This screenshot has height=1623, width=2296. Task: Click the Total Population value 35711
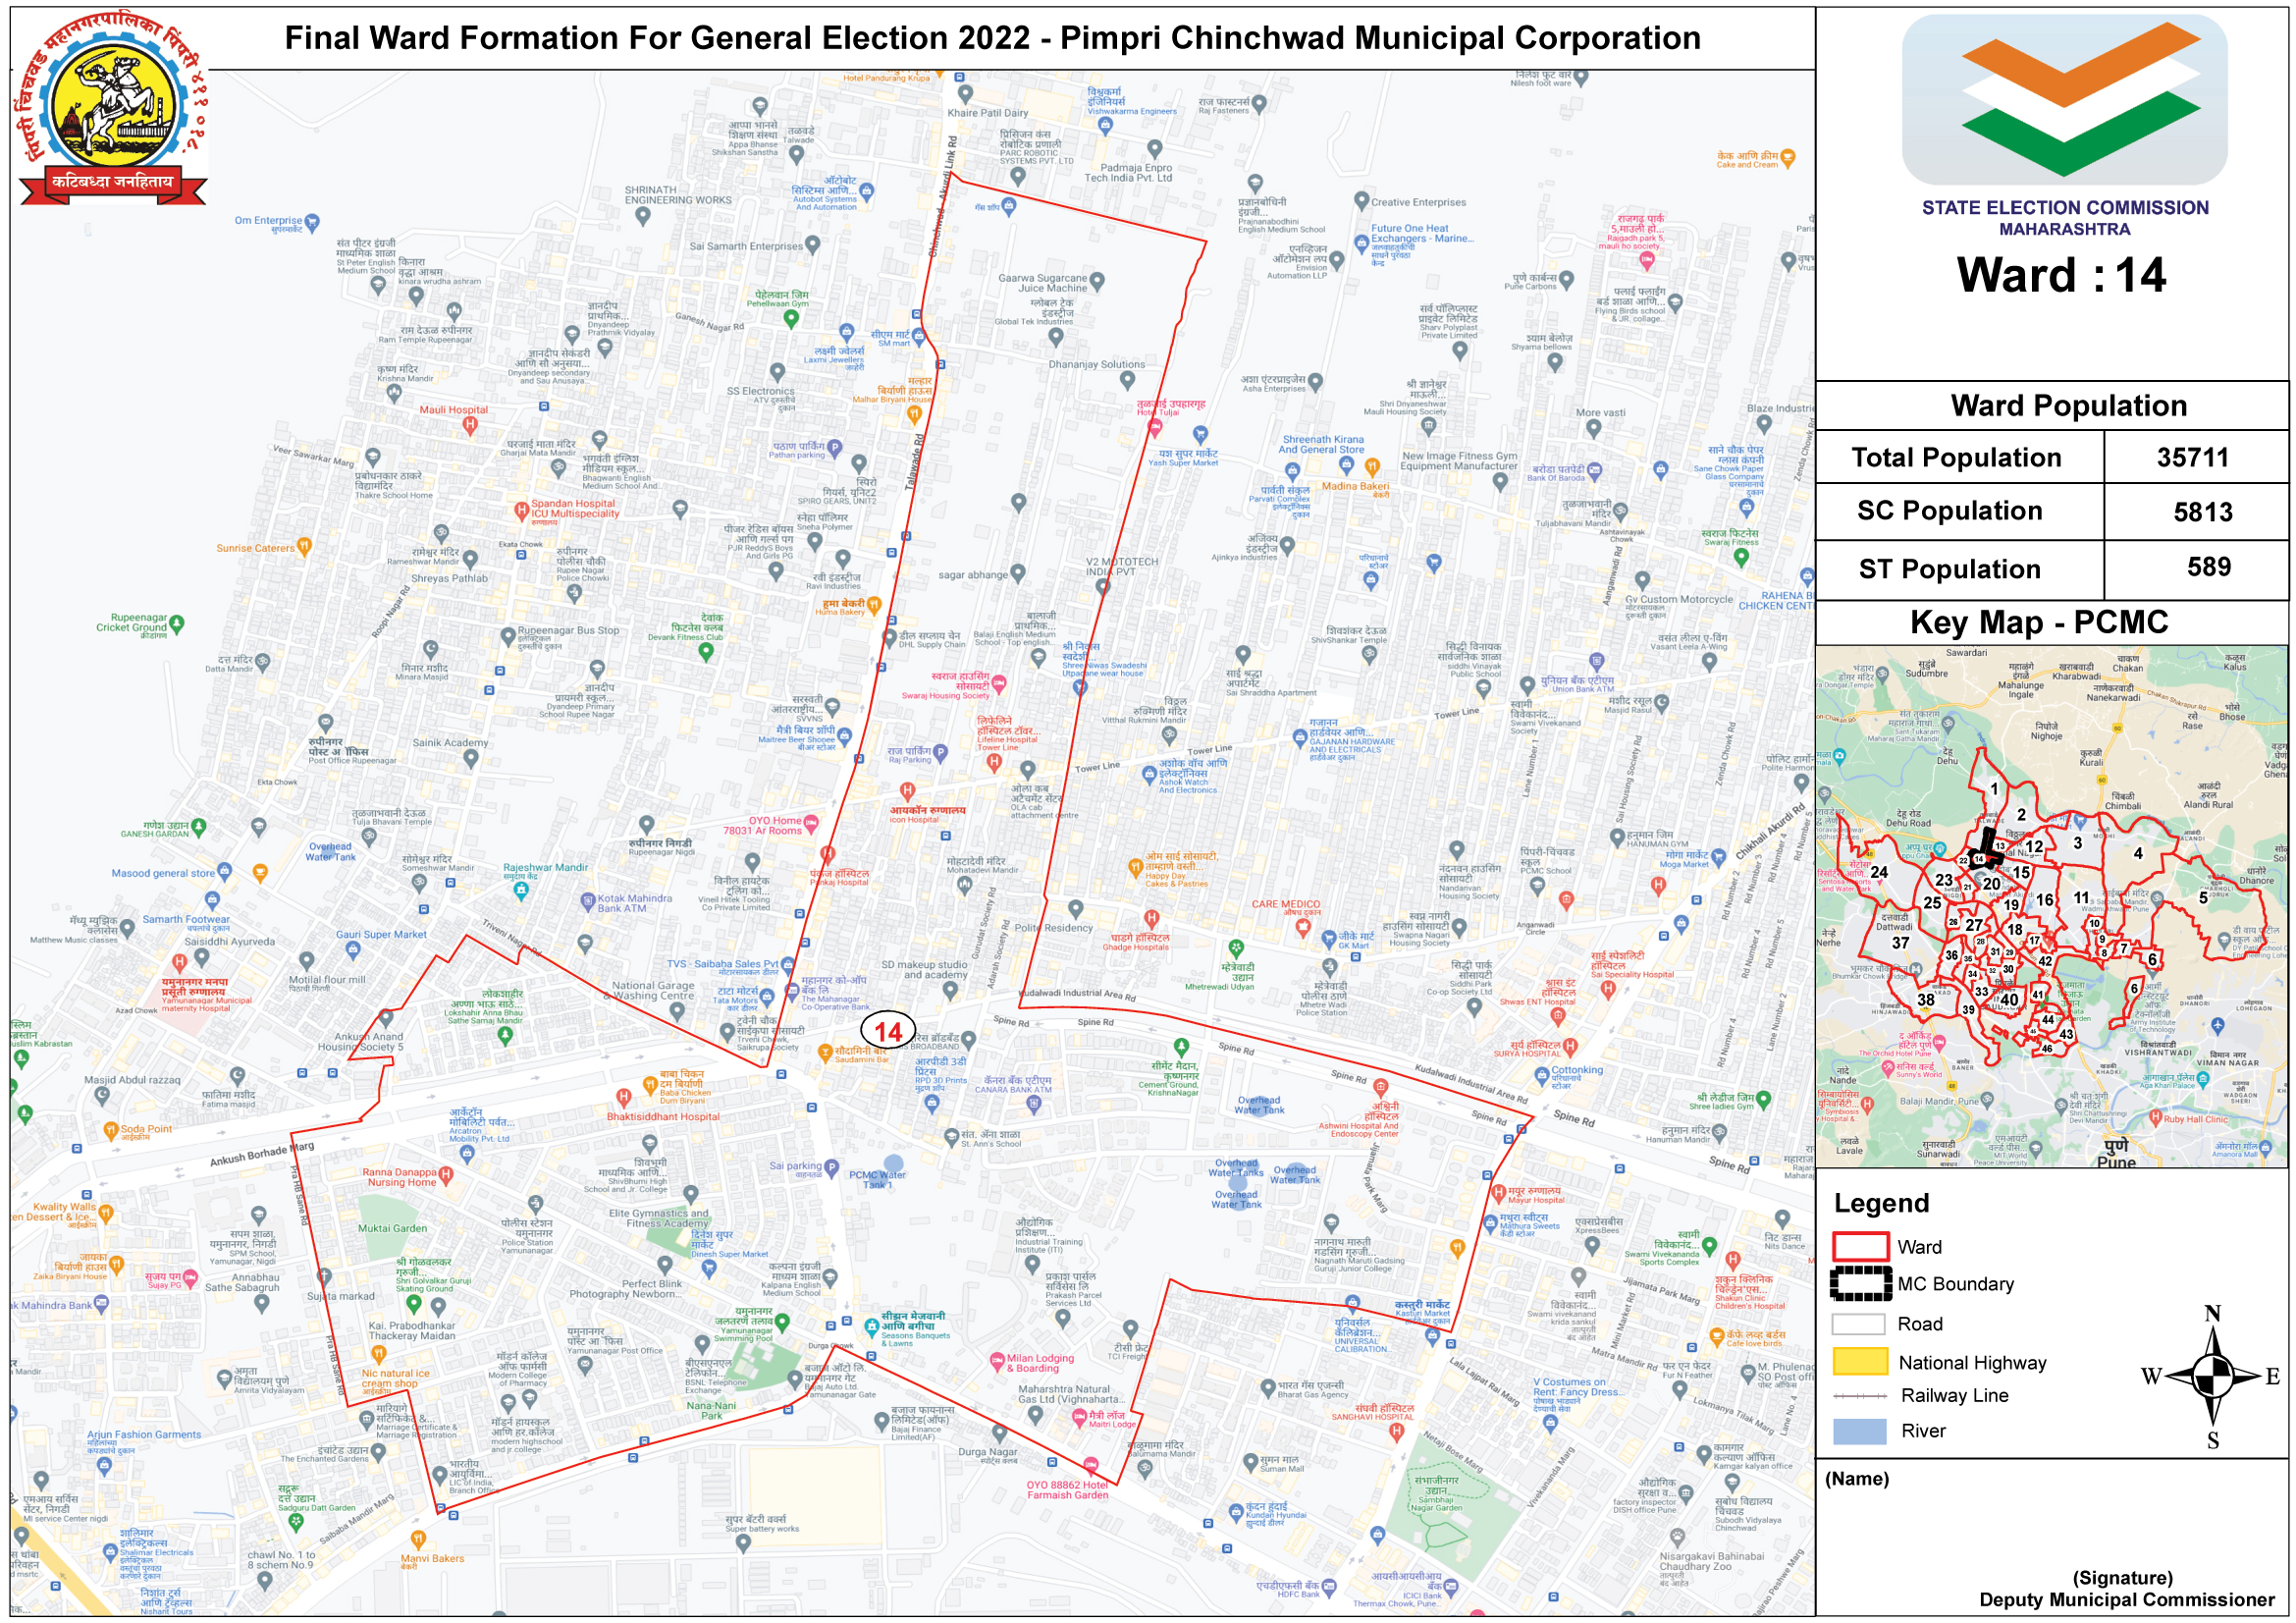(x=2193, y=458)
